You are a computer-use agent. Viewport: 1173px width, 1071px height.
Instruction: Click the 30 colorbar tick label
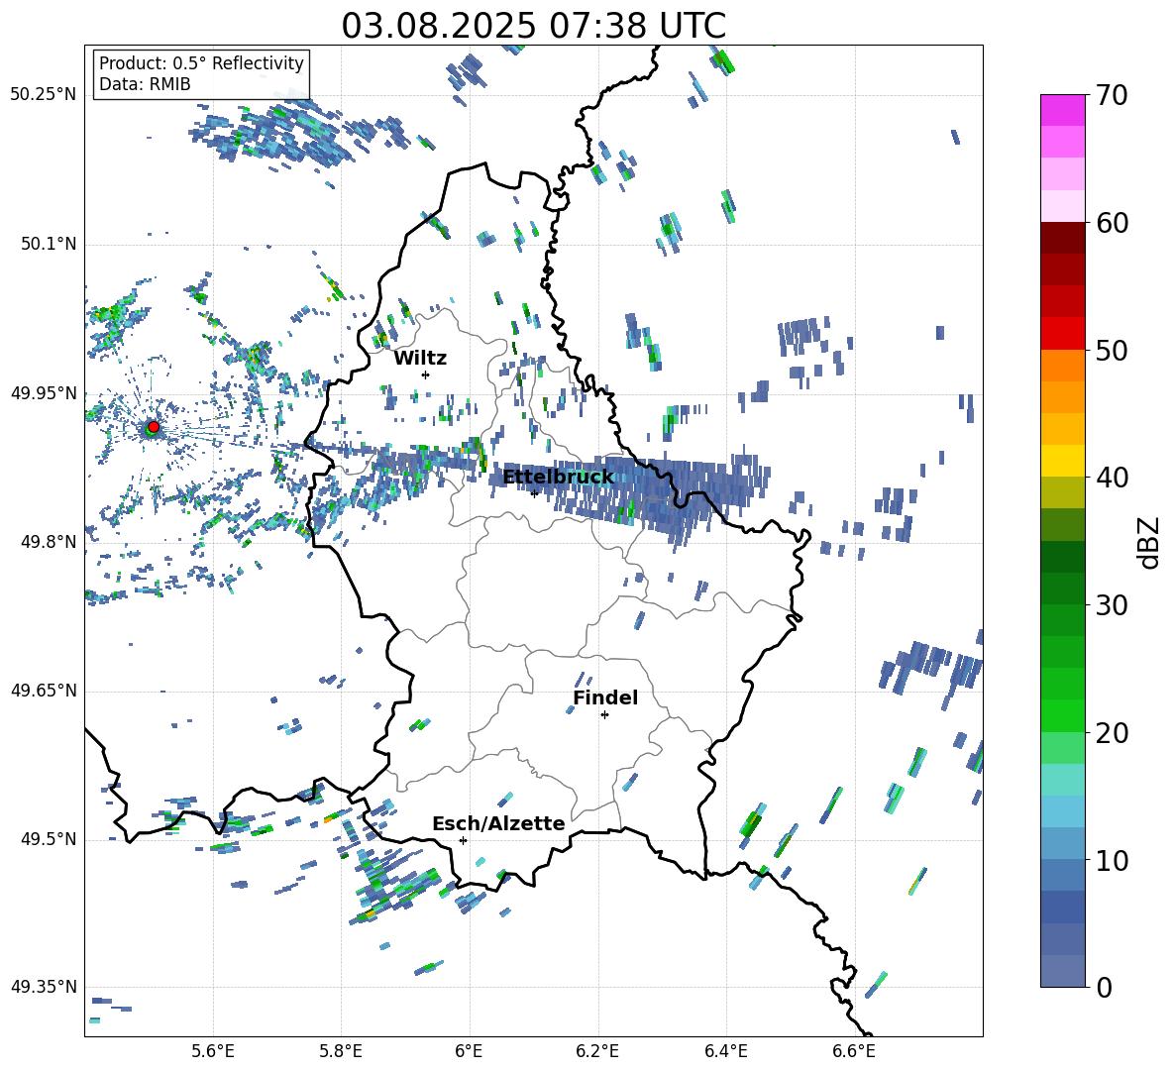1112,605
